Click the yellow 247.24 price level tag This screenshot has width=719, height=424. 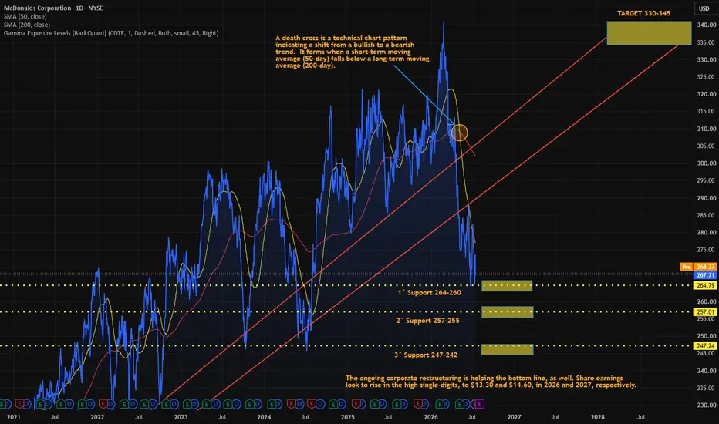(x=705, y=345)
